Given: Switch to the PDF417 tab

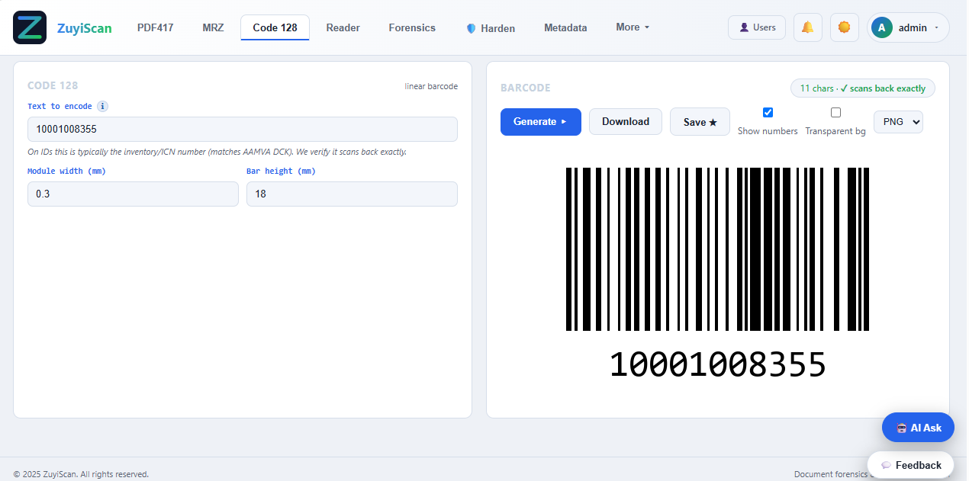Looking at the screenshot, I should (x=156, y=27).
